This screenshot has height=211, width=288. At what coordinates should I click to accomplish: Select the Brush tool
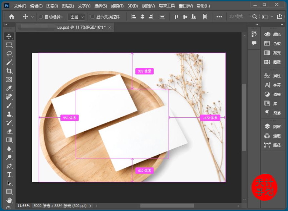click(x=9, y=105)
